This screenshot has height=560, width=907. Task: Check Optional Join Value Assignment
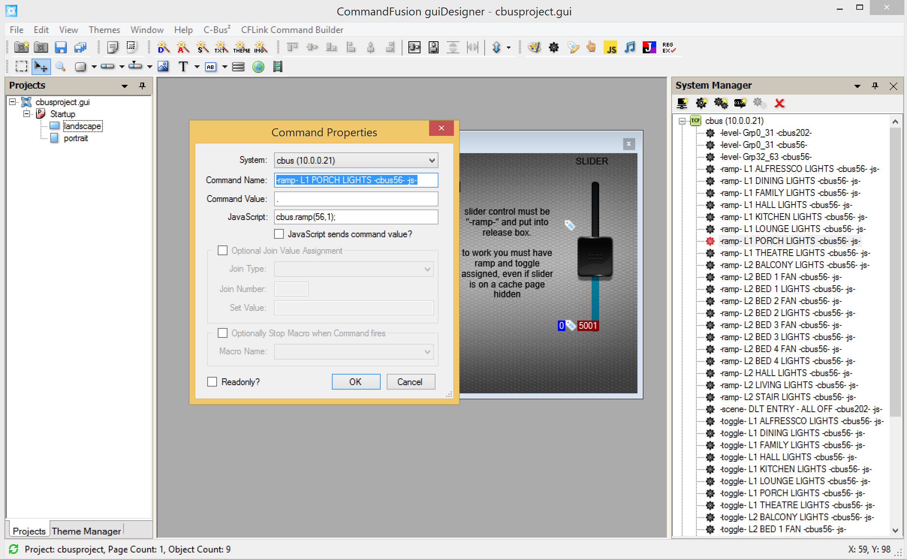pyautogui.click(x=223, y=251)
